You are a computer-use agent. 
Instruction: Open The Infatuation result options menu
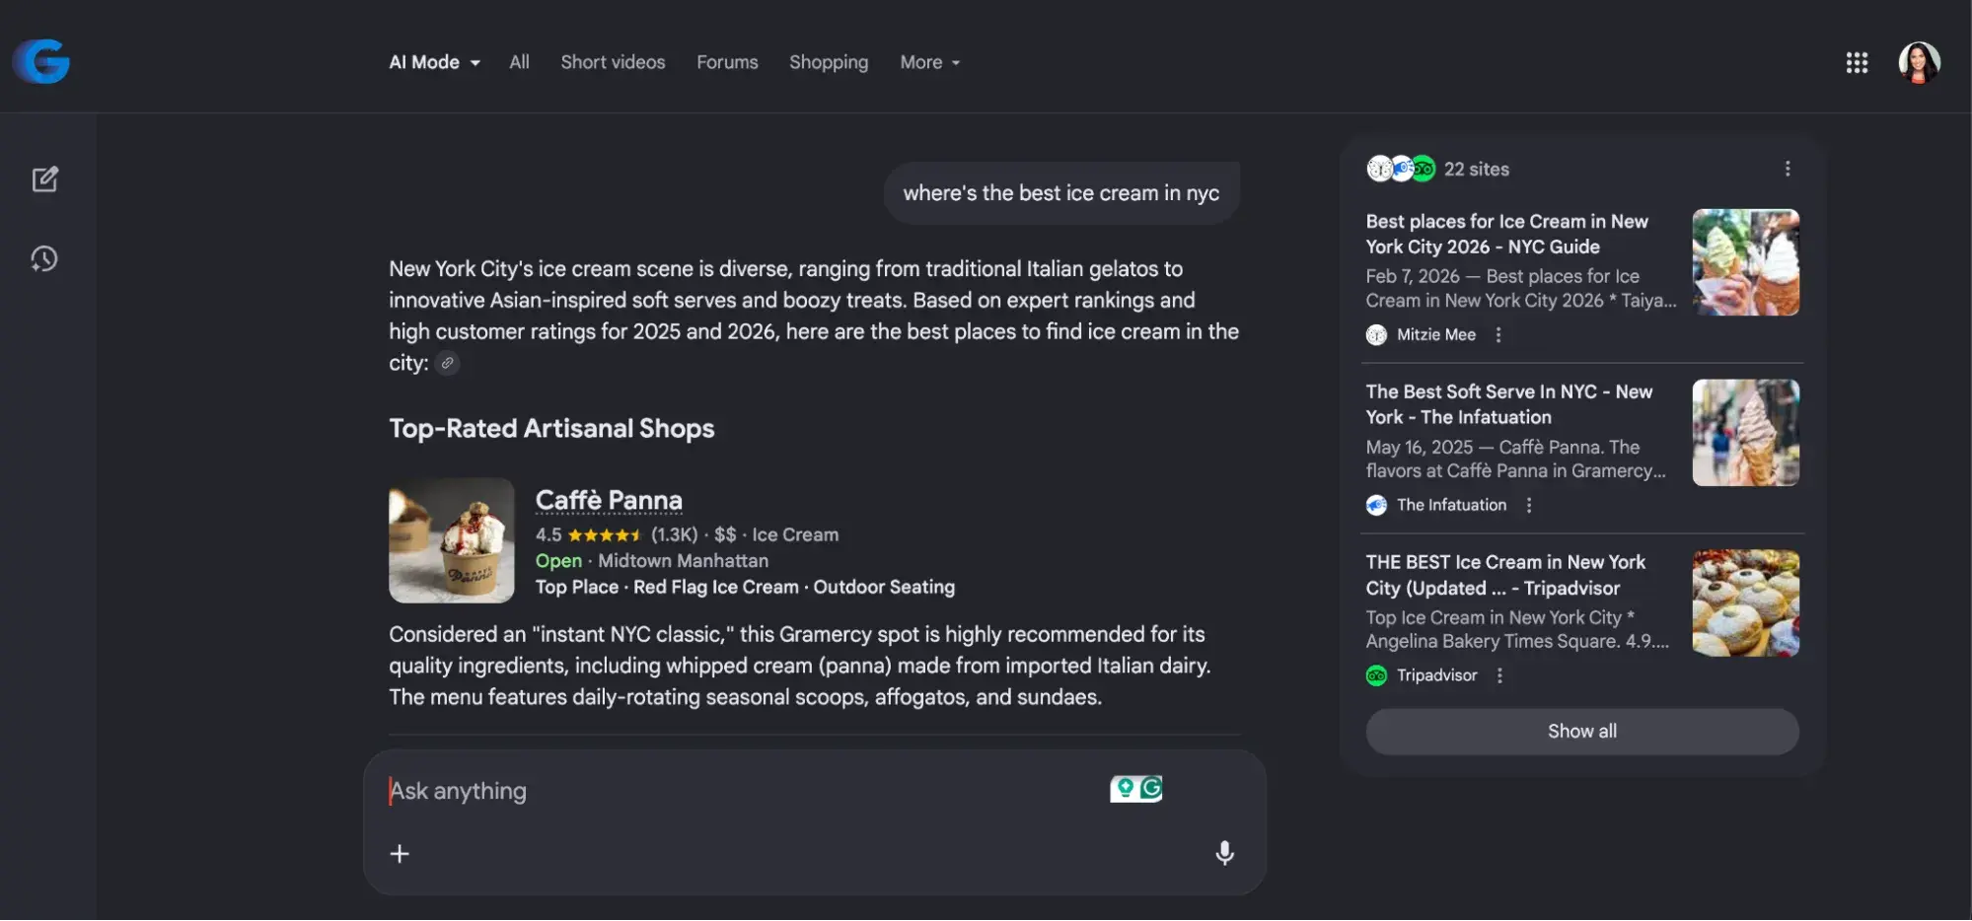pos(1528,505)
